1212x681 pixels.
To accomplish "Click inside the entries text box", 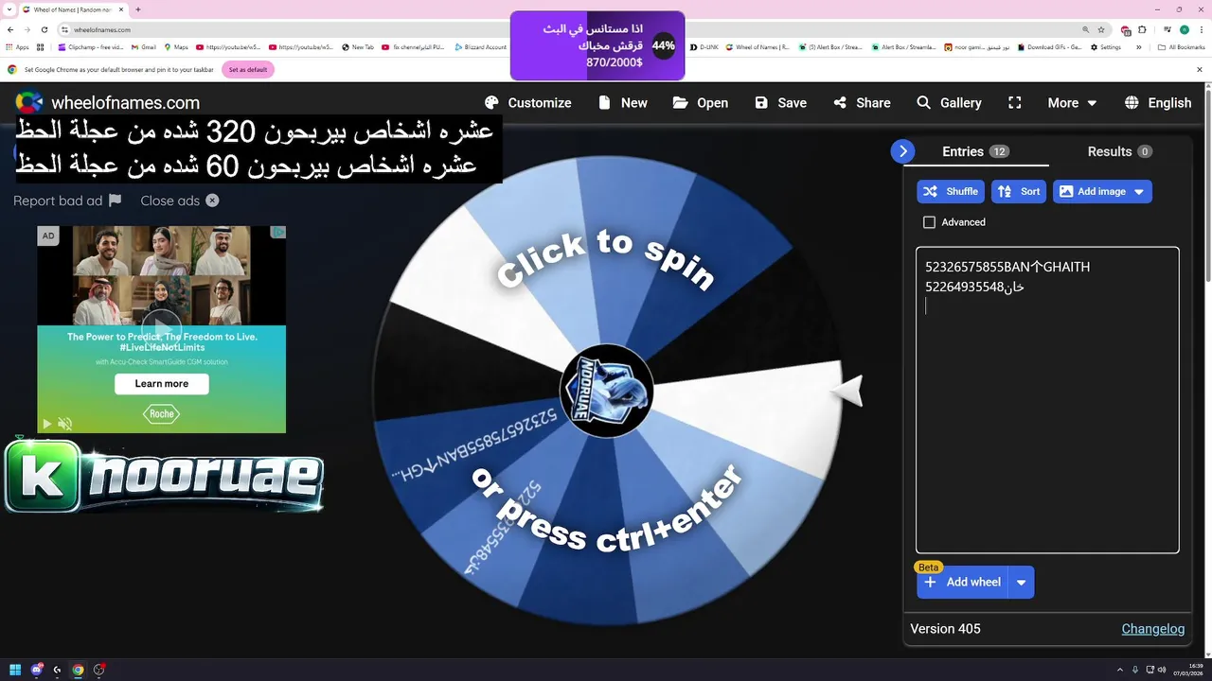I will click(1047, 400).
